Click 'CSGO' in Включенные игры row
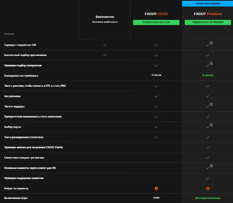The width and height of the screenshot is (233, 203). coord(156,198)
